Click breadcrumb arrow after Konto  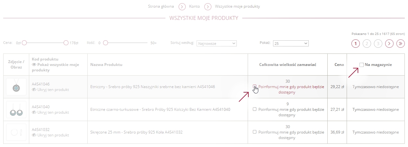click(208, 6)
